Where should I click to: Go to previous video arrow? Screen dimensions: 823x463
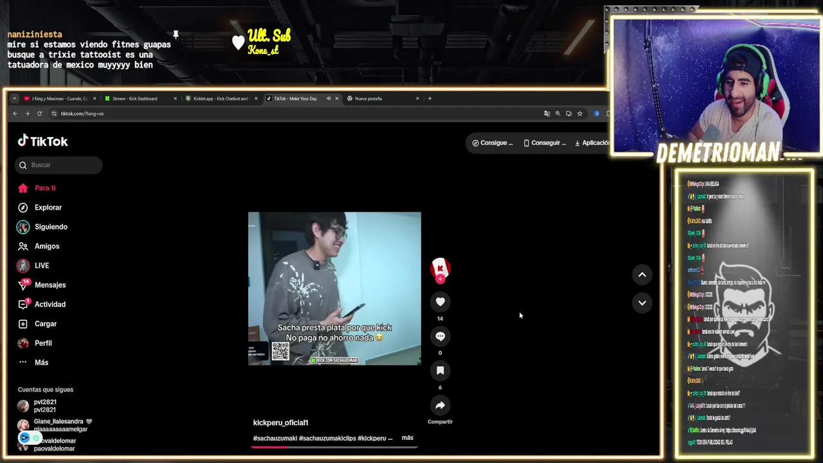pos(642,275)
